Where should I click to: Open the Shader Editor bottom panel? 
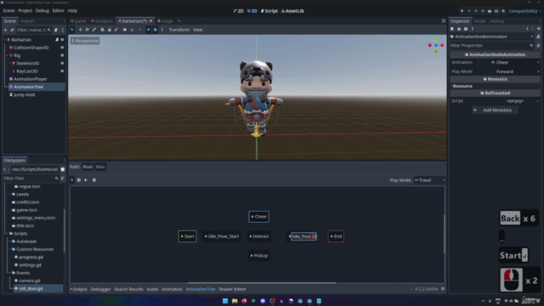(232, 289)
